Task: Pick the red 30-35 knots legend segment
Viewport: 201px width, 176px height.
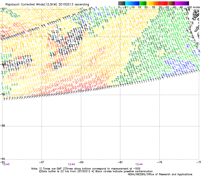Action: coord(164,3)
